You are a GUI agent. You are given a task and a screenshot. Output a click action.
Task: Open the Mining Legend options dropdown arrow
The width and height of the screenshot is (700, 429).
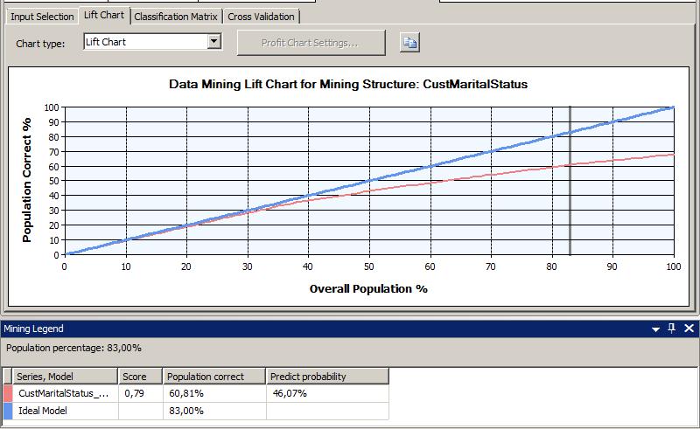pos(655,329)
